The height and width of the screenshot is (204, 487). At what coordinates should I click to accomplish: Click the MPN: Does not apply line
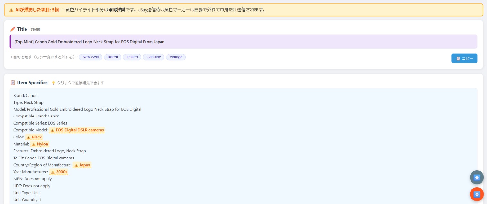(x=33, y=179)
